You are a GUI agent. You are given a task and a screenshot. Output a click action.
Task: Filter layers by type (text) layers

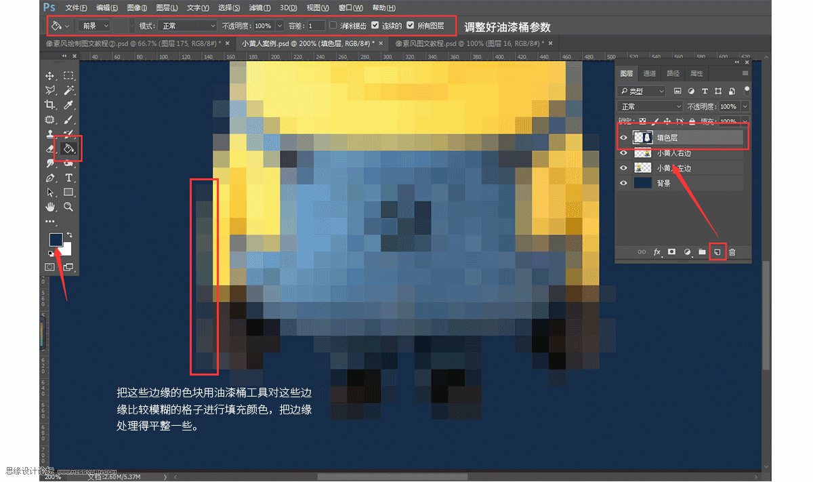click(705, 91)
